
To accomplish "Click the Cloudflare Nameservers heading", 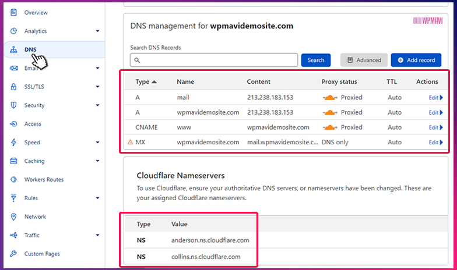I will (181, 176).
